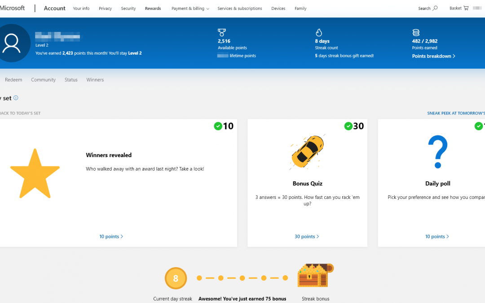Open the Security menu item
This screenshot has height=303, width=485.
coord(128,9)
